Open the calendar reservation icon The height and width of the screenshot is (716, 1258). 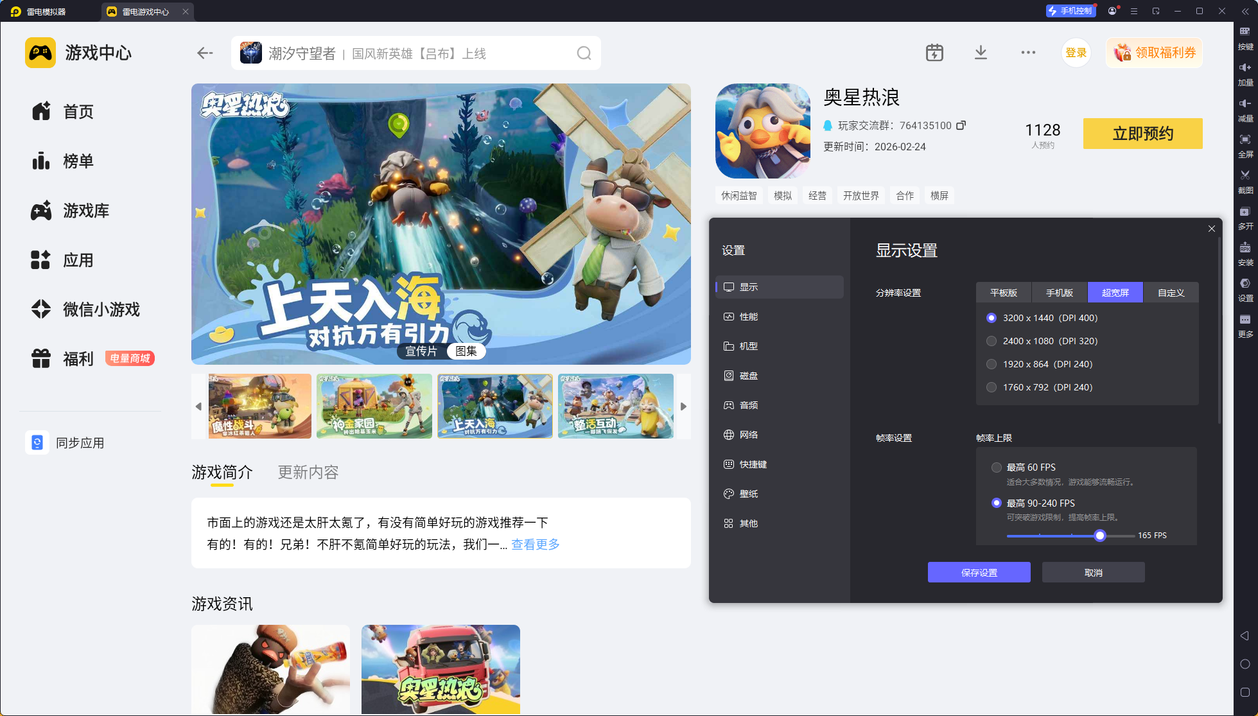coord(934,53)
